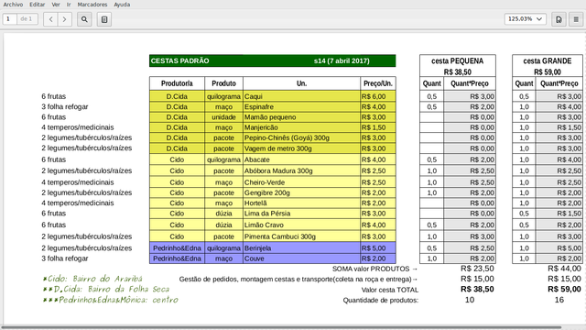Viewport: 586px width, 330px height.
Task: Toggle the sidebar panel icon
Action: [x=104, y=19]
